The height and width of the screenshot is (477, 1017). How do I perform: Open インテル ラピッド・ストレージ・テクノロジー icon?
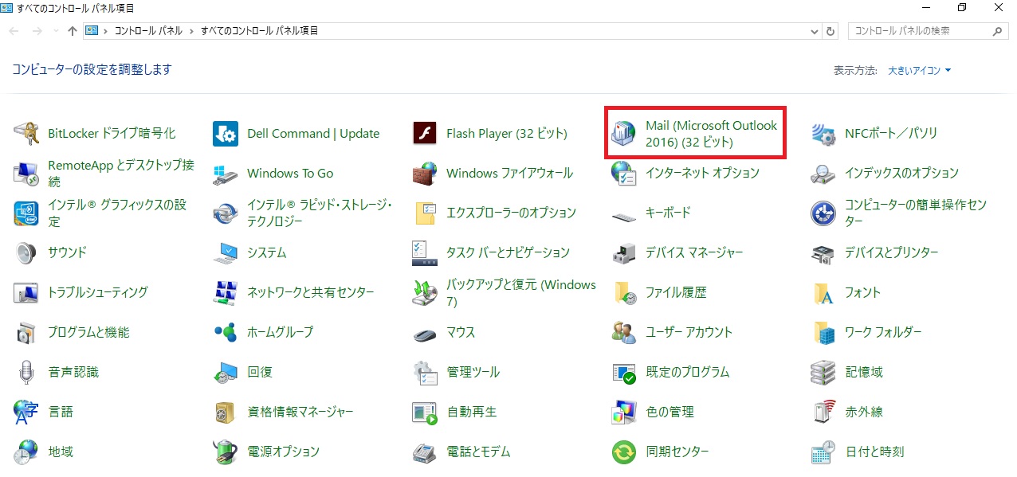[226, 213]
